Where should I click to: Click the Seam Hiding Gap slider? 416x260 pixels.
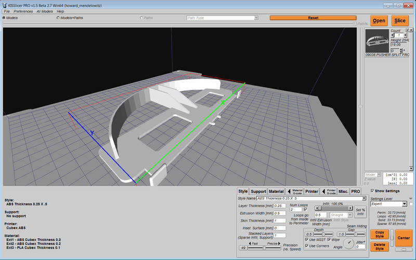click(x=356, y=235)
